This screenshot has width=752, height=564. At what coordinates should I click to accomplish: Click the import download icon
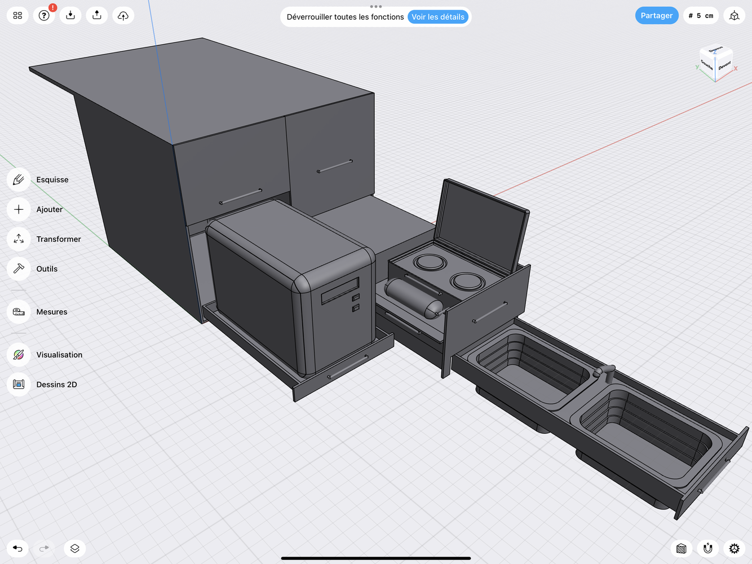[x=70, y=15]
